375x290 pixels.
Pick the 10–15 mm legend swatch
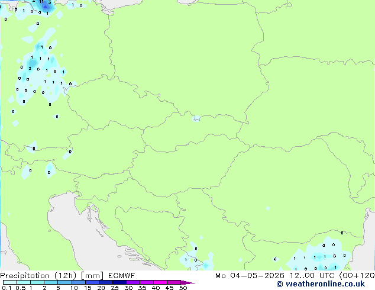click(x=79, y=282)
